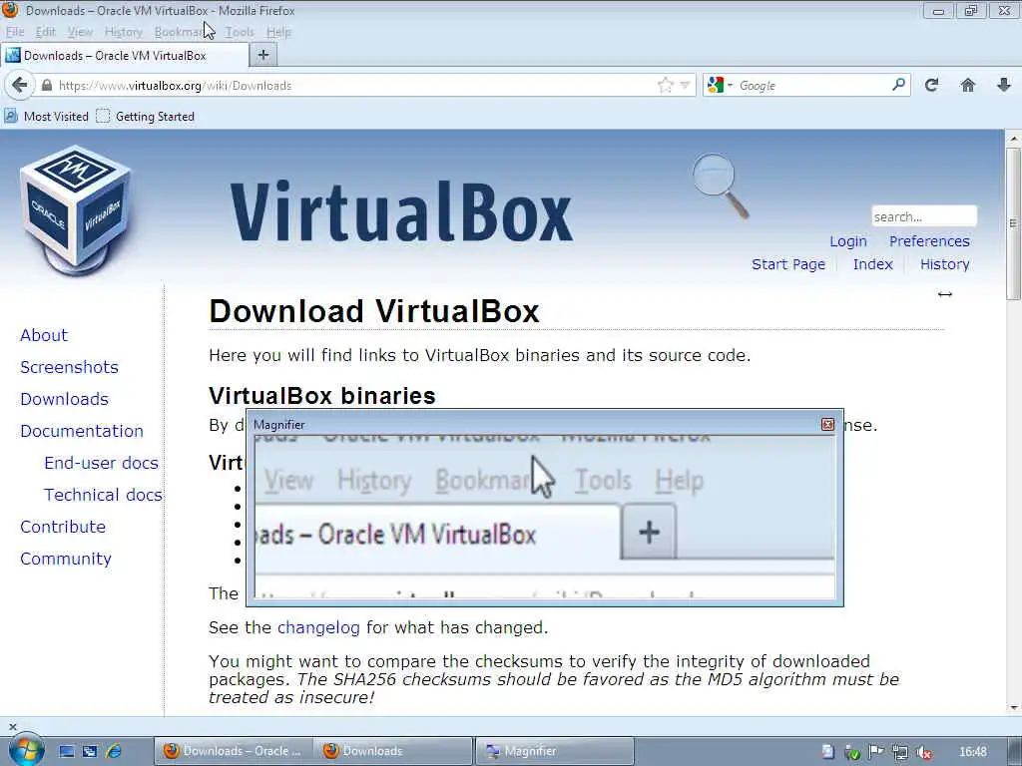Screen dimensions: 1022x766
Task: Open the Screenshots sidebar link
Action: [69, 367]
